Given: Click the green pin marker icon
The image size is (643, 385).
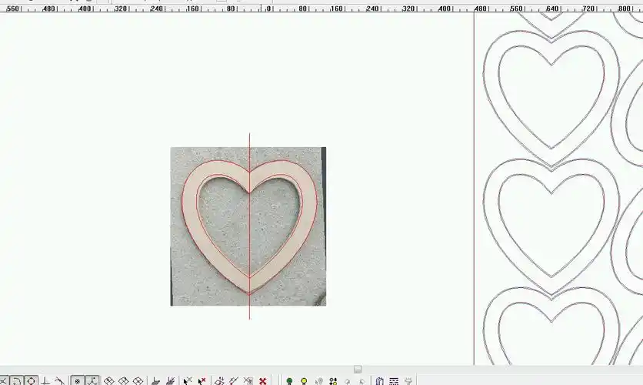Looking at the screenshot, I should click(289, 380).
